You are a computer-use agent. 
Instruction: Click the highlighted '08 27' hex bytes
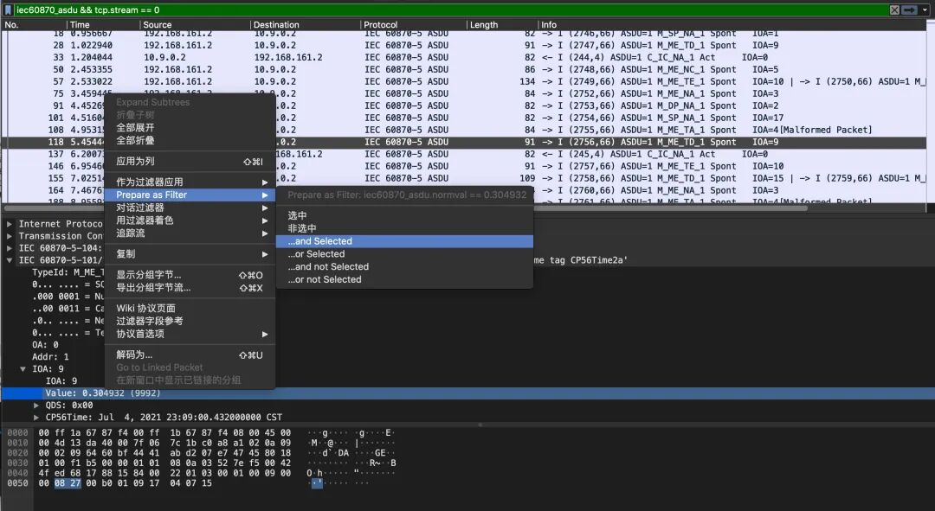click(x=68, y=483)
